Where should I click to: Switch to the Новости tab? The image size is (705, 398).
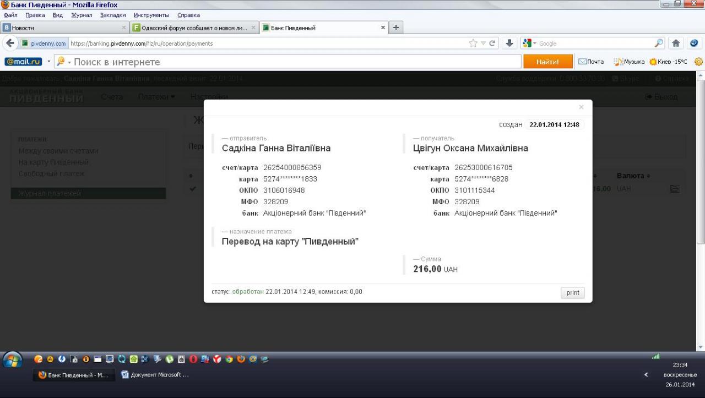coord(64,28)
